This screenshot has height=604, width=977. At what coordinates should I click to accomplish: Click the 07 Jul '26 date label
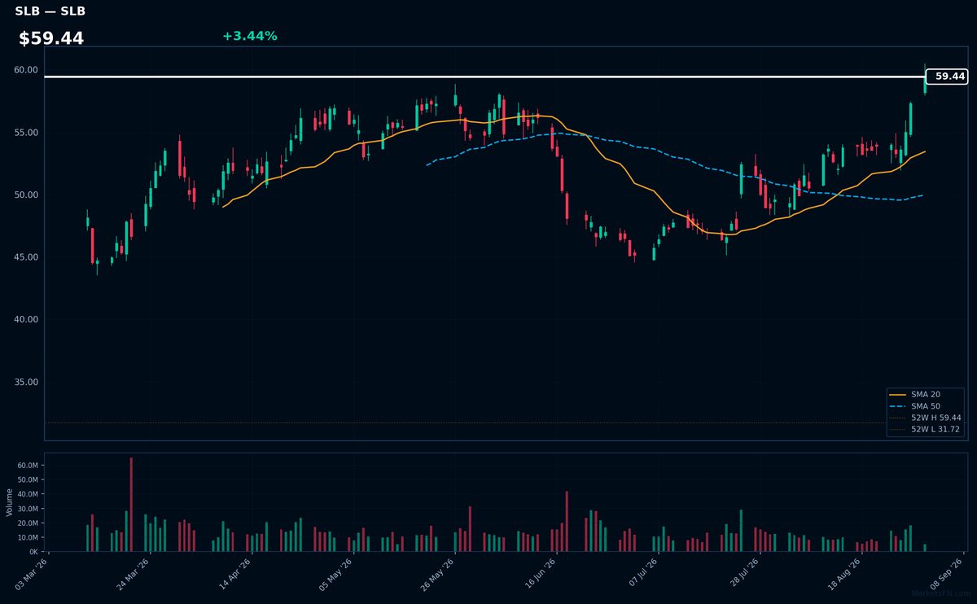(641, 574)
